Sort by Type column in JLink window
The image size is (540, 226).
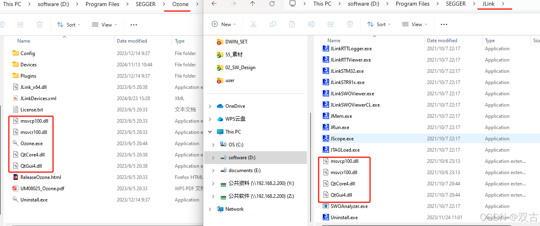pos(490,41)
